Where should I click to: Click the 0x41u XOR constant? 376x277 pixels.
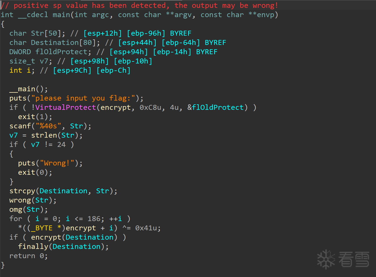146,228
